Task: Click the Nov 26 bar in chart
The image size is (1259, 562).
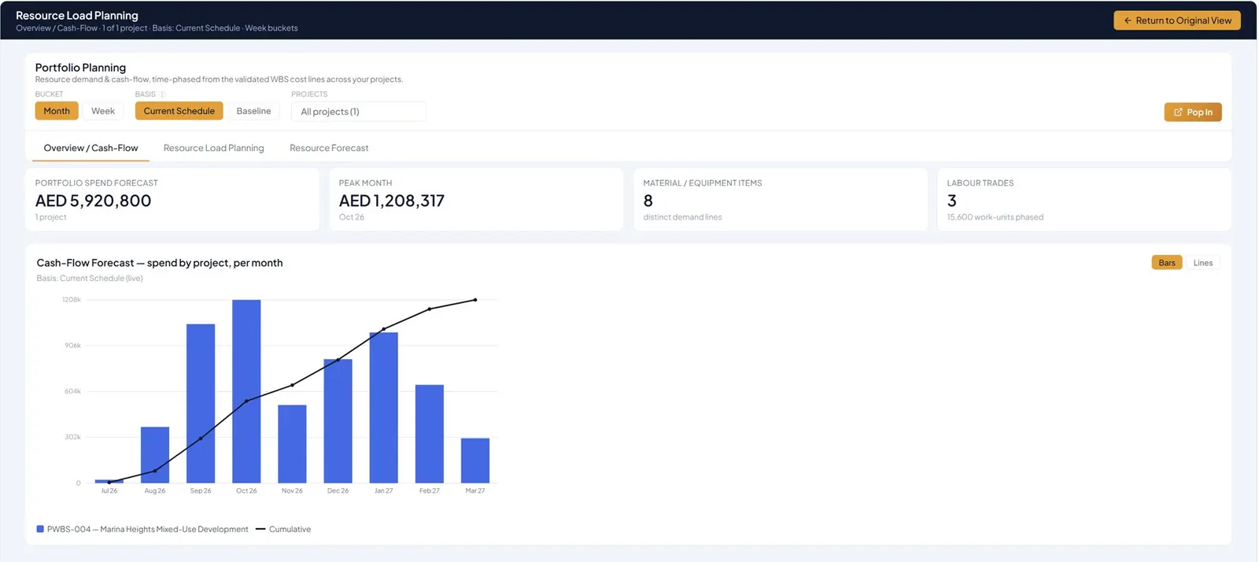Action: pyautogui.click(x=292, y=444)
